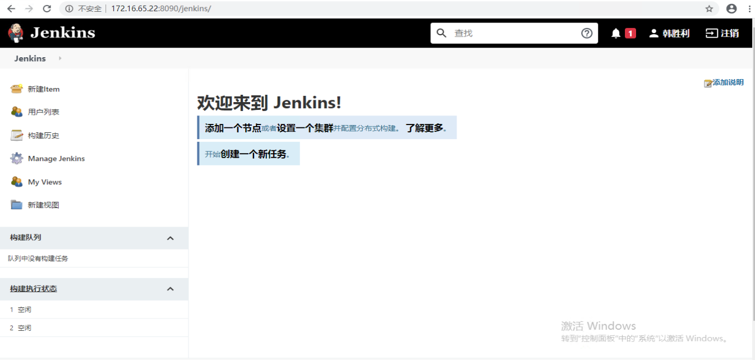Open the browser profile account icon

click(731, 9)
